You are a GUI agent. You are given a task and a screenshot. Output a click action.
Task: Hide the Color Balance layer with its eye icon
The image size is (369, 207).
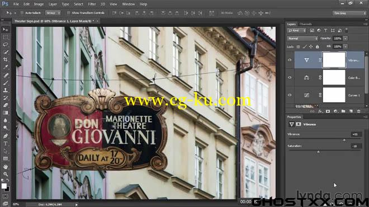[290, 78]
